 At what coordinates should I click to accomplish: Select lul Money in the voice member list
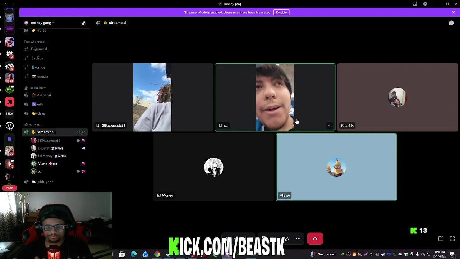[57, 156]
